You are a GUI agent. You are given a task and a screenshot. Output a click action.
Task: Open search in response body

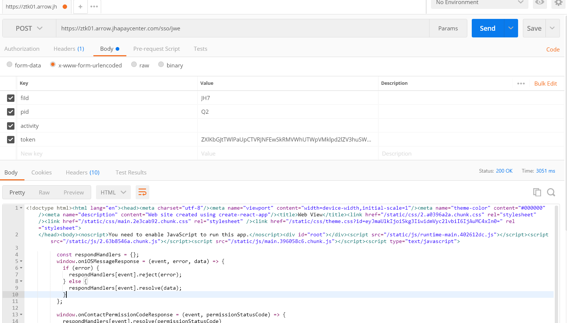(x=551, y=192)
